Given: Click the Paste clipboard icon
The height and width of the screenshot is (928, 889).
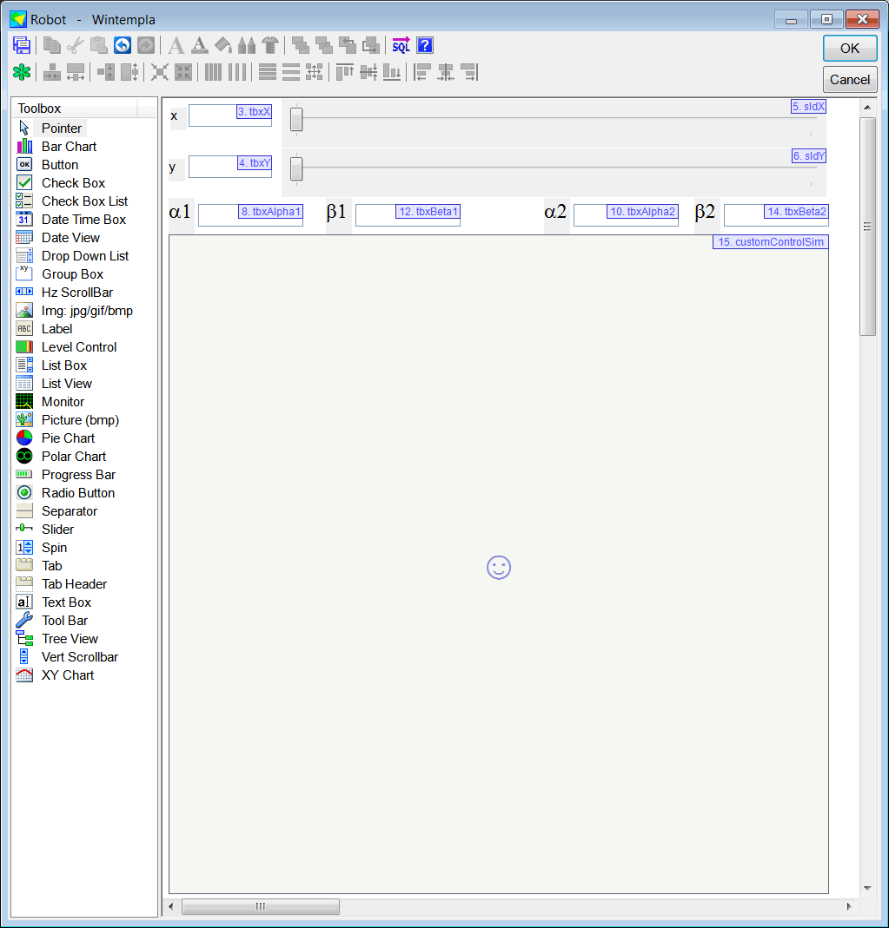Looking at the screenshot, I should click(99, 45).
